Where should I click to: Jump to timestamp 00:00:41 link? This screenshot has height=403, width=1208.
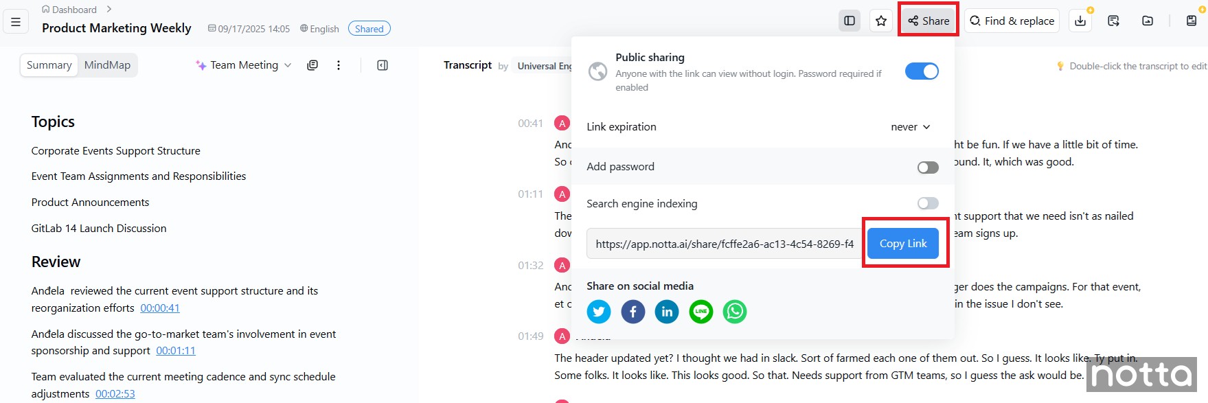(160, 308)
